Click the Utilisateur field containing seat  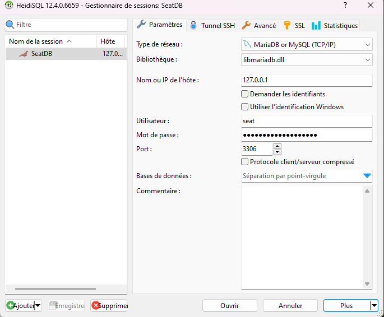point(306,121)
